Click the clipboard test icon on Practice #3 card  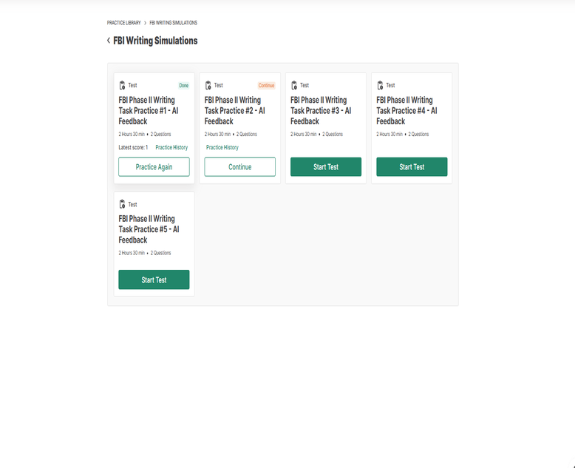point(294,86)
